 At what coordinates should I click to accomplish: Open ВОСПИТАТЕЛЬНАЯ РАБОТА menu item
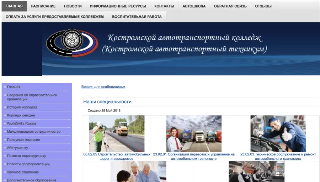pyautogui.click(x=137, y=17)
